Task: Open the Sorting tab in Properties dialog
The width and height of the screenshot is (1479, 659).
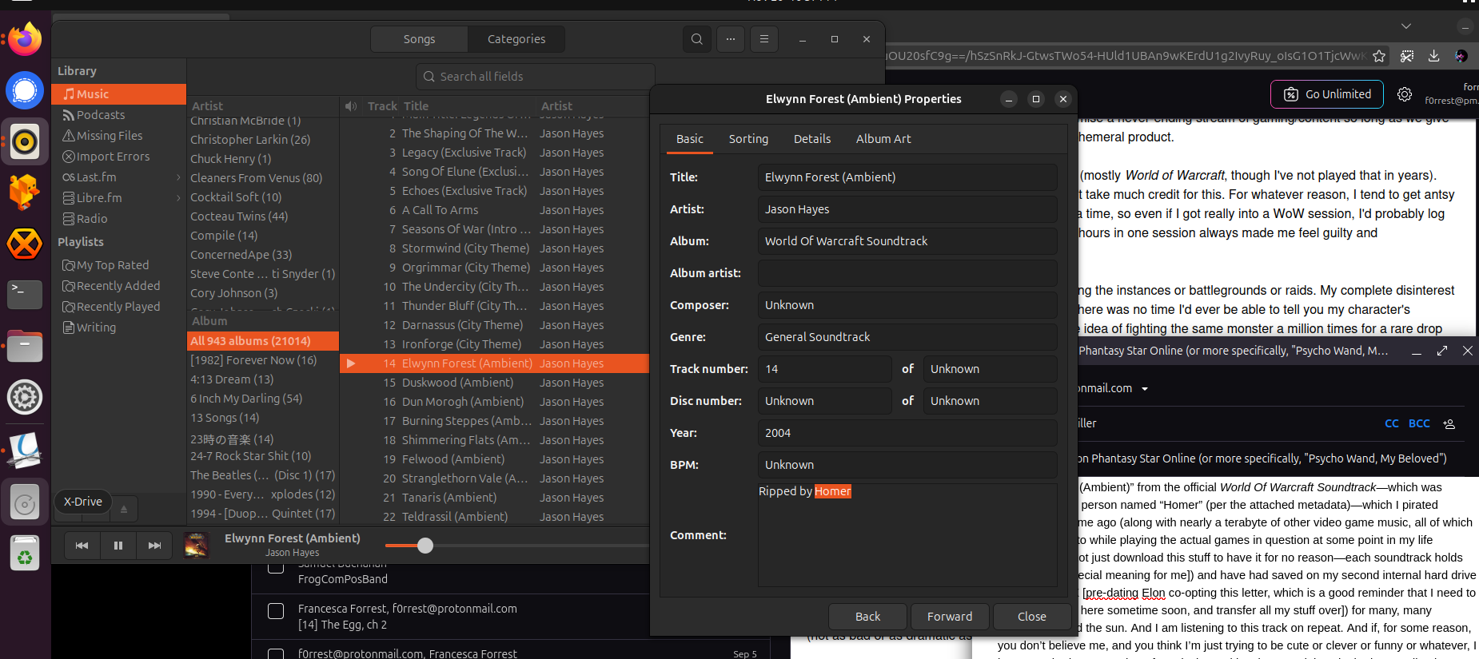Action: [748, 139]
